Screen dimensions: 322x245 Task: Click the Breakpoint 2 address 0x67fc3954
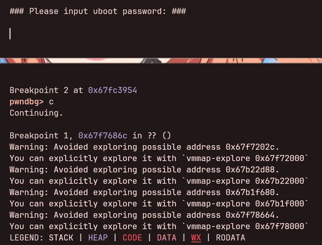point(112,90)
